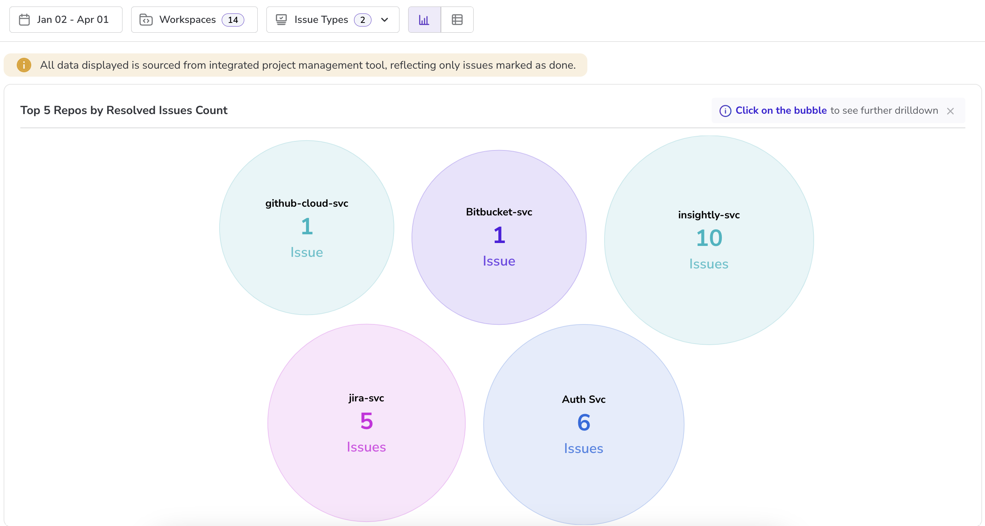Viewport: 985px width, 526px height.
Task: Switch to bar chart view
Action: coord(424,20)
